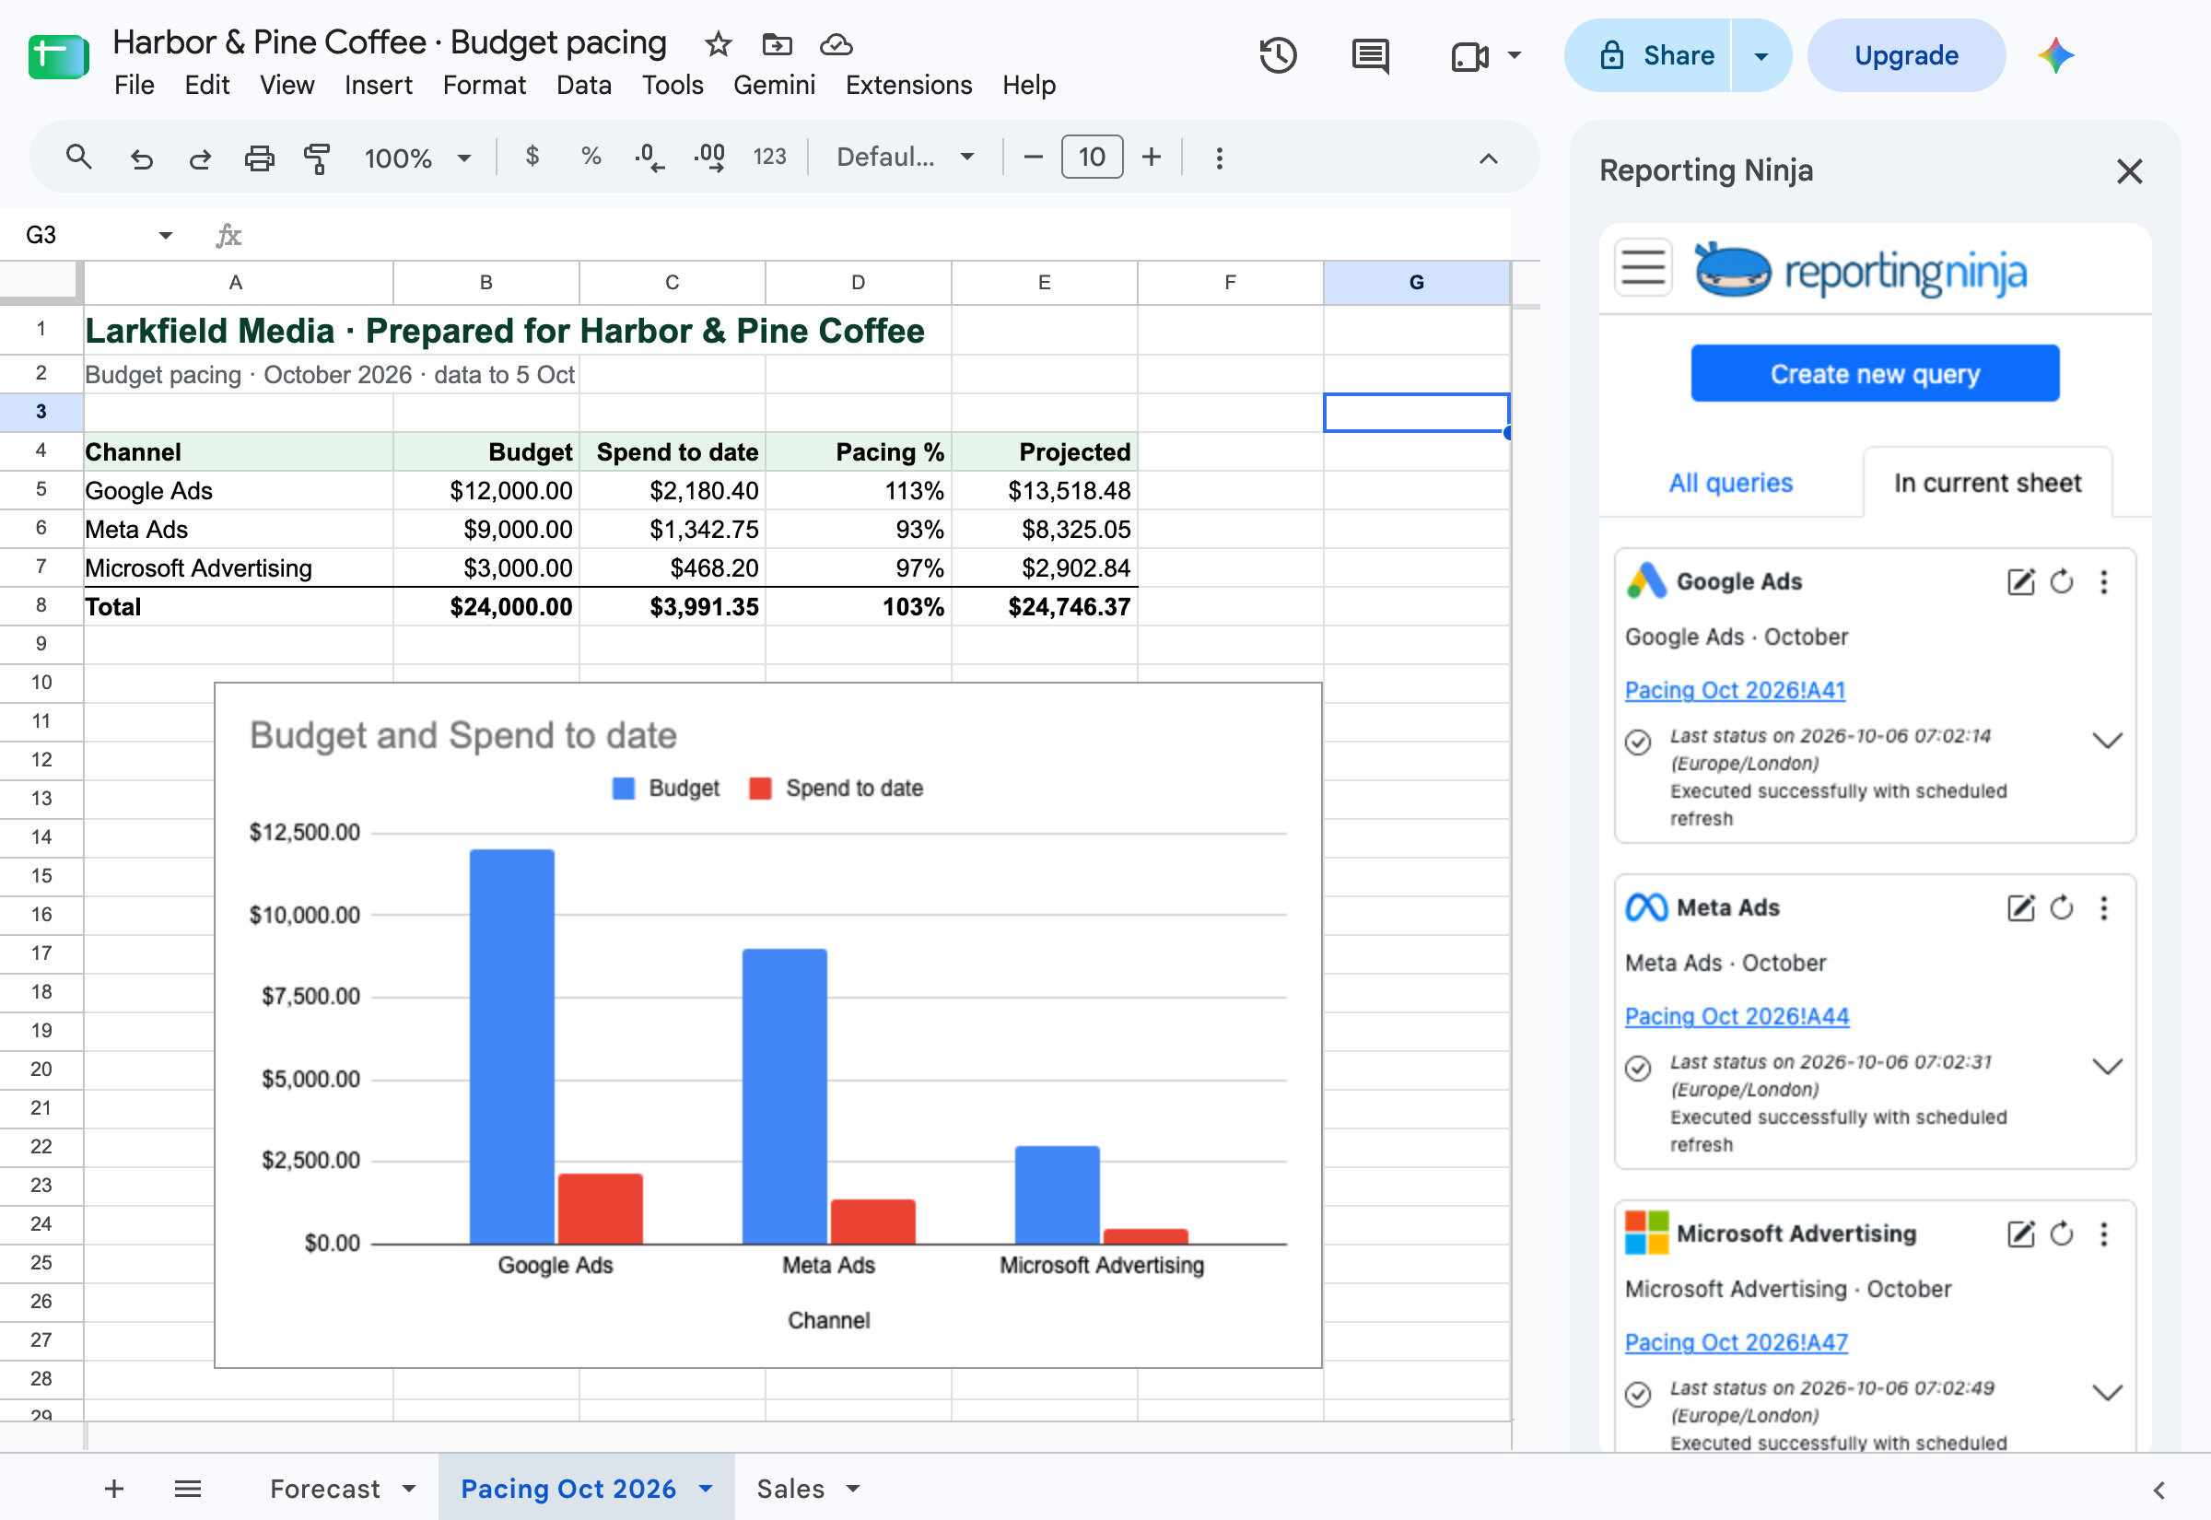Add a new sheet with plus button

pos(113,1489)
